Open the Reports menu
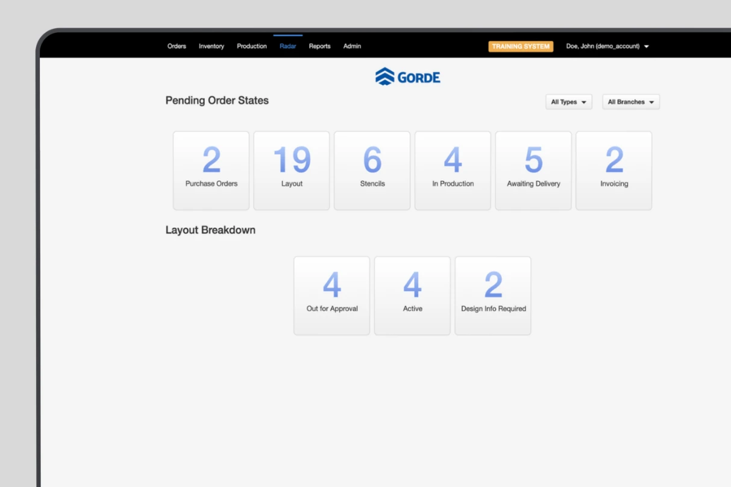The image size is (731, 487). click(x=320, y=46)
